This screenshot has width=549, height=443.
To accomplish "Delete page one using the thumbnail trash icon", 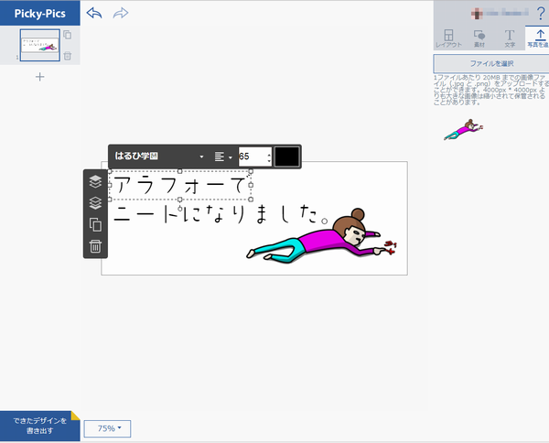I will click(x=68, y=56).
